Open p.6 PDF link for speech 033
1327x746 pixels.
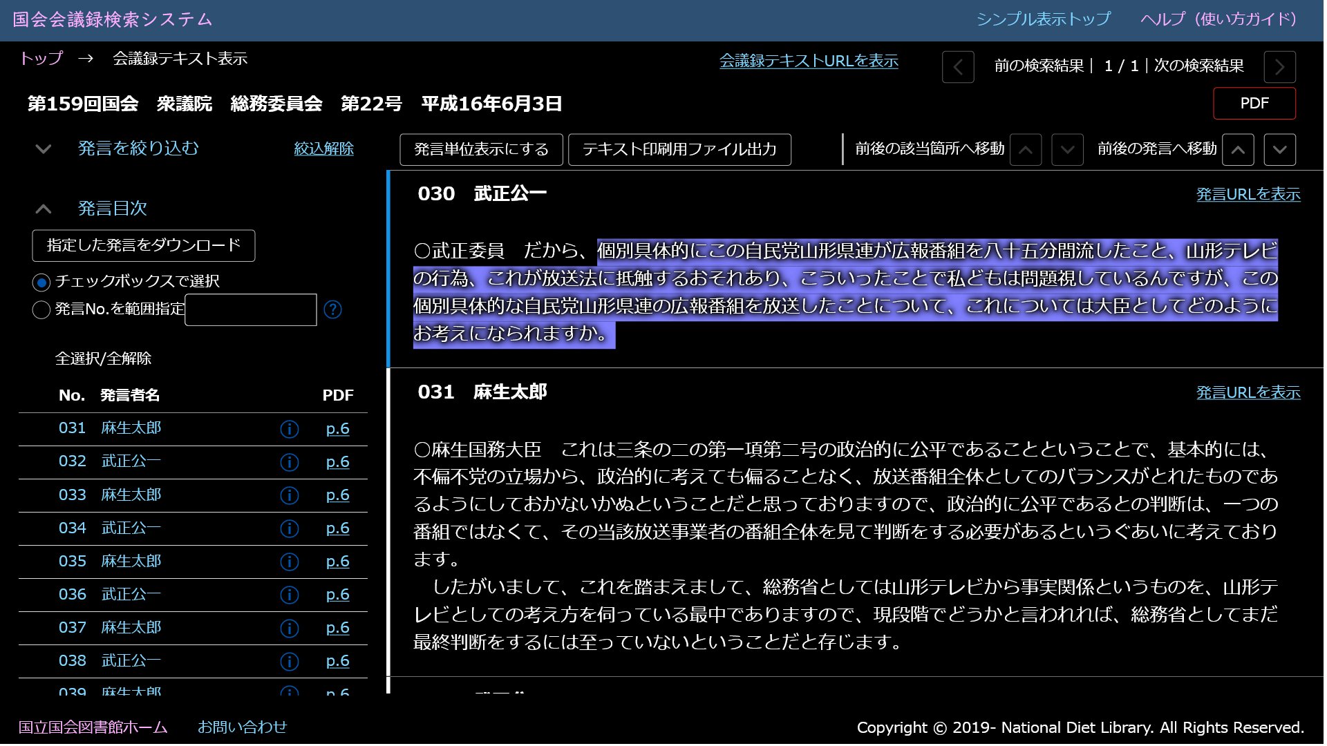coord(337,495)
